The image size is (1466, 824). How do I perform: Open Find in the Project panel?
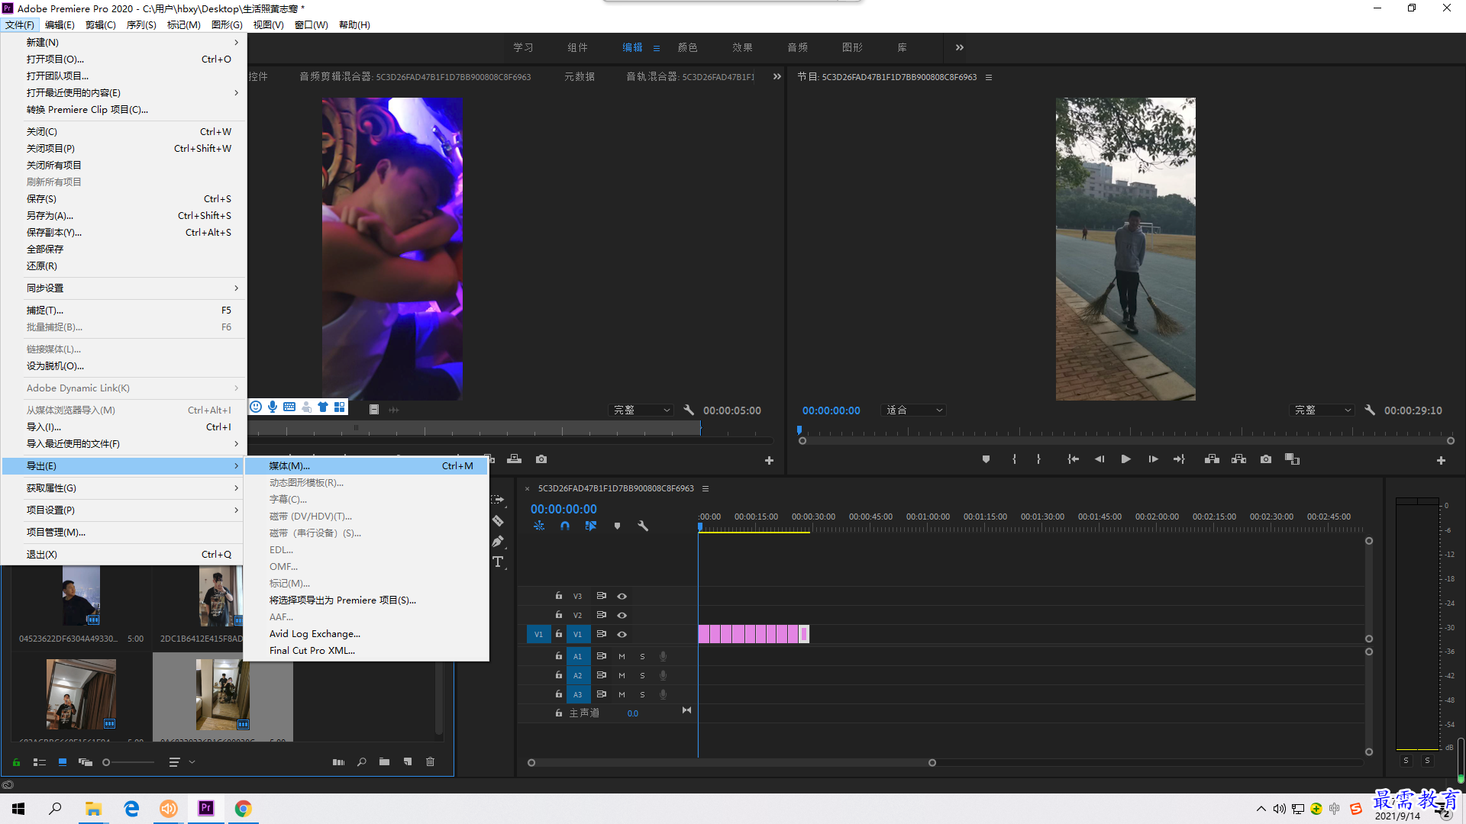(x=361, y=762)
